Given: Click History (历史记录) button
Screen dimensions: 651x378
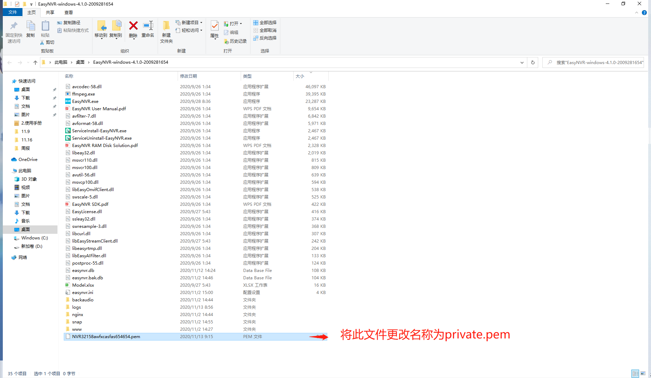Looking at the screenshot, I should (x=235, y=41).
